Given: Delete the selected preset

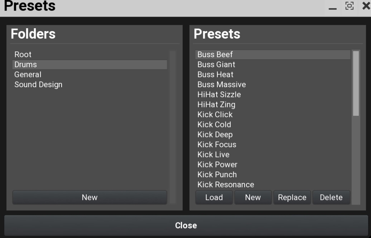Looking at the screenshot, I should [x=331, y=197].
